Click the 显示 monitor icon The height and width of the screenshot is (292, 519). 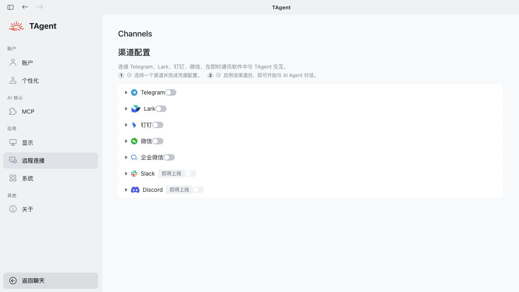pyautogui.click(x=13, y=142)
